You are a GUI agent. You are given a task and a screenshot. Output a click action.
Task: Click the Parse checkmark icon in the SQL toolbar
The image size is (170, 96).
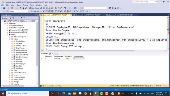[x=44, y=11]
